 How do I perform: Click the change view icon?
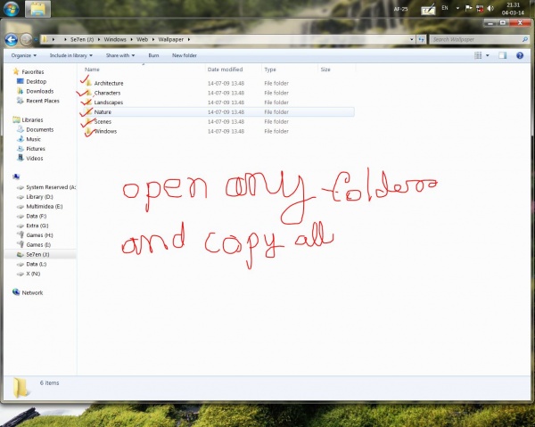click(x=478, y=55)
